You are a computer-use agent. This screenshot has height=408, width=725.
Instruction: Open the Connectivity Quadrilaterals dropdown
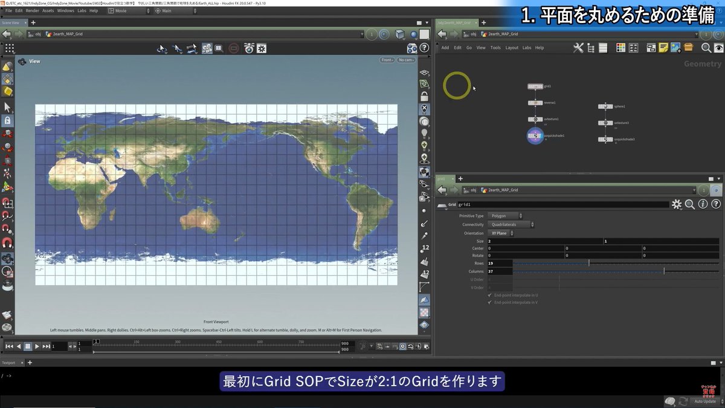click(x=512, y=224)
